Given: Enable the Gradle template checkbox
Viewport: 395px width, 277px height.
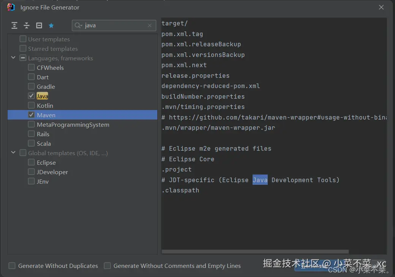Looking at the screenshot, I should click(x=31, y=86).
